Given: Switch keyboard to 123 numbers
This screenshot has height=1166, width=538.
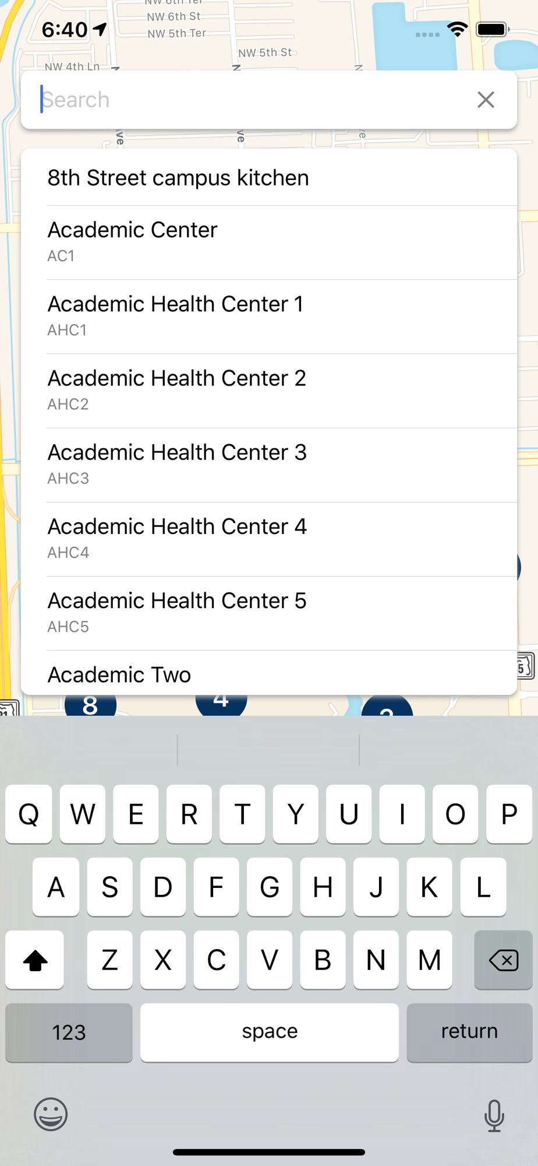Looking at the screenshot, I should click(69, 1032).
